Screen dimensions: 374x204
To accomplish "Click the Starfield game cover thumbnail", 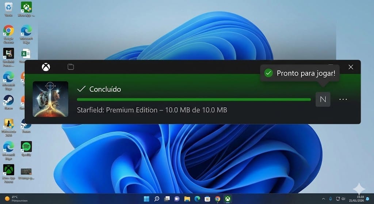I will pos(50,99).
